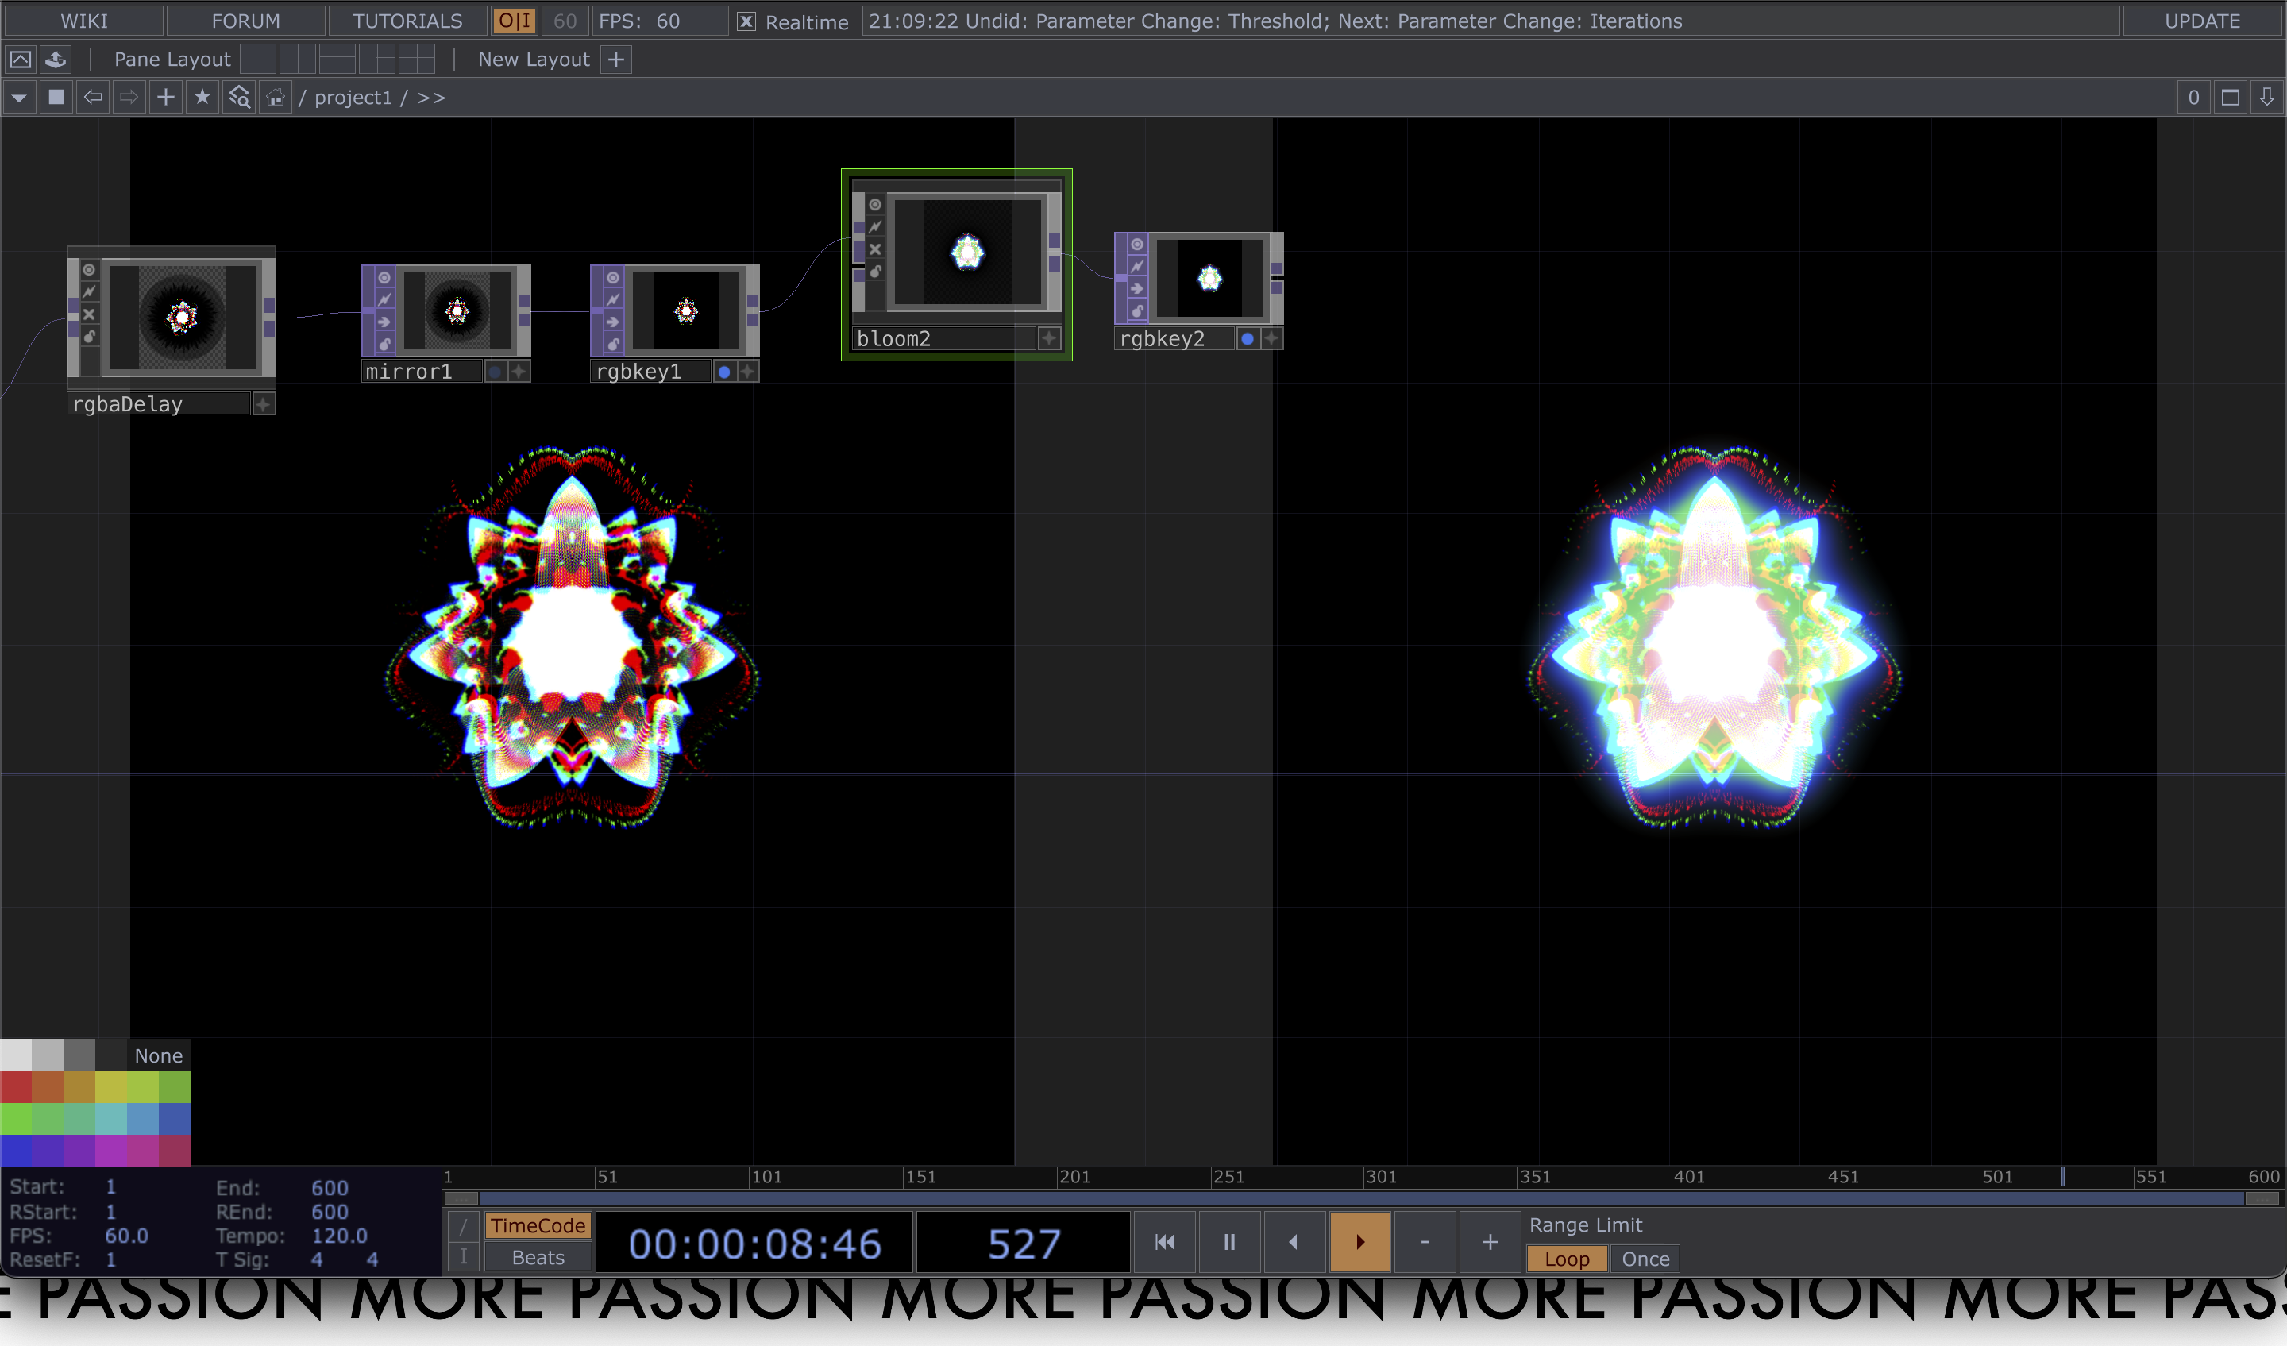Expand the bloom2 node with its plus button
2287x1346 pixels.
pos(1051,337)
